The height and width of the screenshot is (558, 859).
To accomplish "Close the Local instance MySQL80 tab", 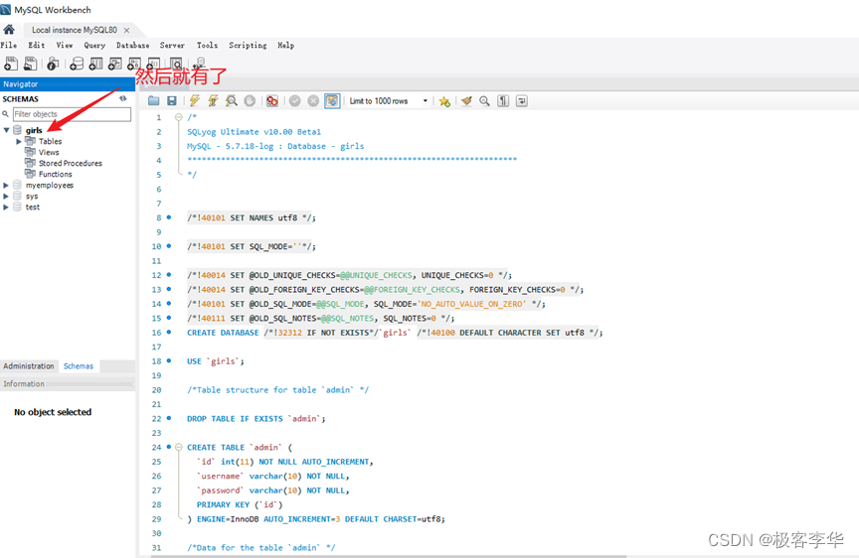I will pos(126,31).
